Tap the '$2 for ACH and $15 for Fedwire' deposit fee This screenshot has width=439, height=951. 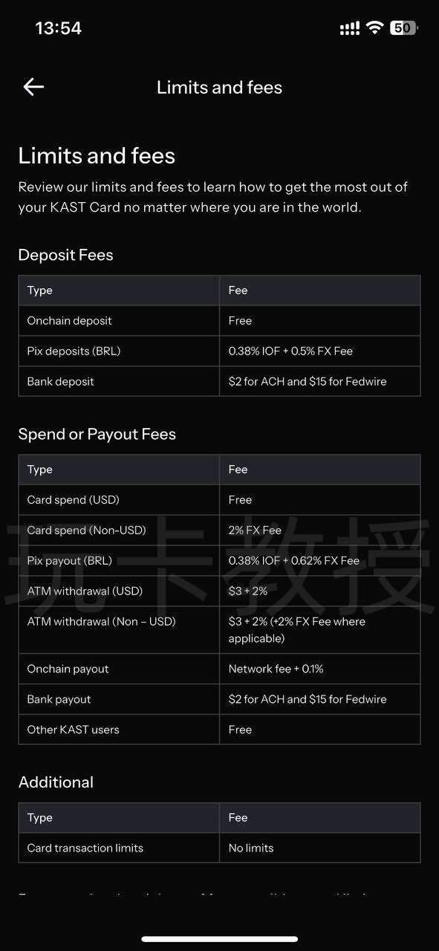pyautogui.click(x=308, y=382)
